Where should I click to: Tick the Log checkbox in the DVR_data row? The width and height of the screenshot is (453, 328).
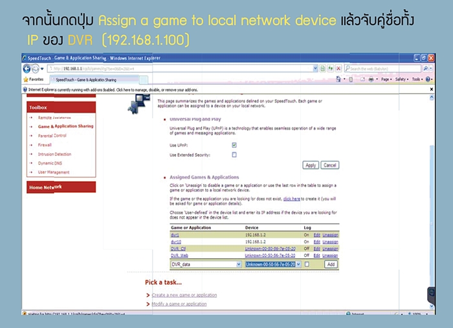(x=307, y=265)
